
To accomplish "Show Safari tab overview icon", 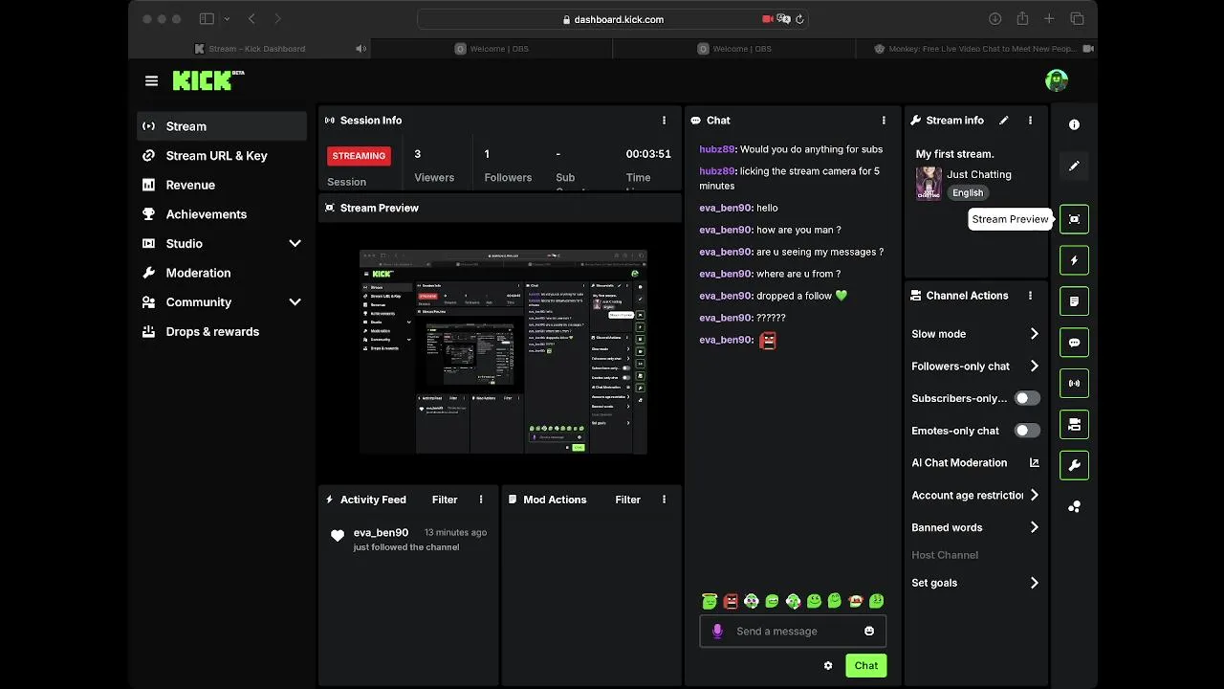I will point(1077,19).
